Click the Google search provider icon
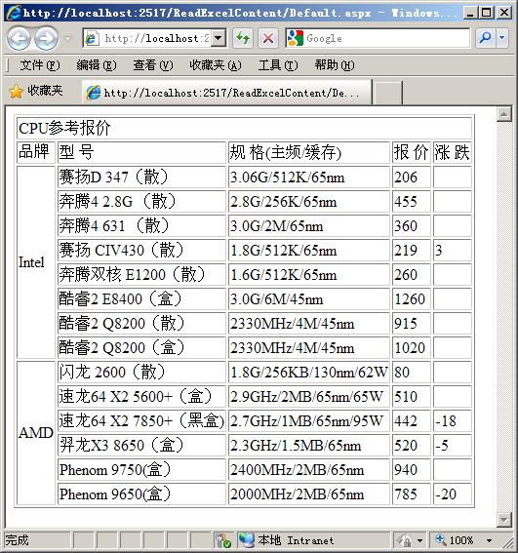Viewport: 518px width, 553px height. pos(296,38)
